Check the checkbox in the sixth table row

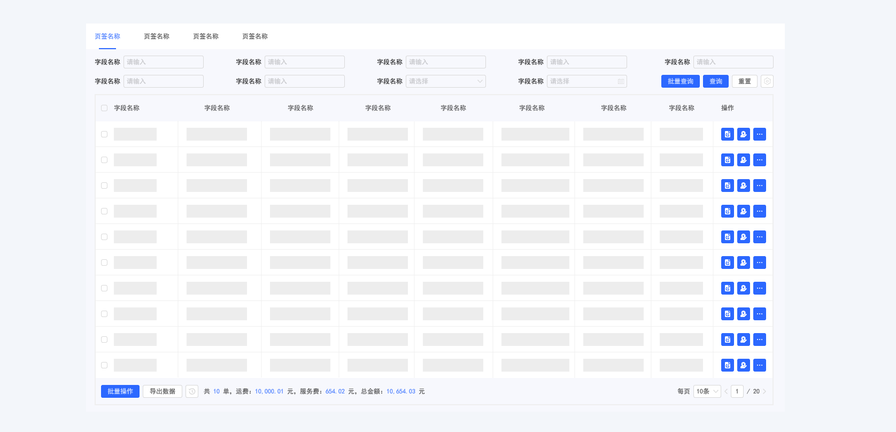click(104, 263)
